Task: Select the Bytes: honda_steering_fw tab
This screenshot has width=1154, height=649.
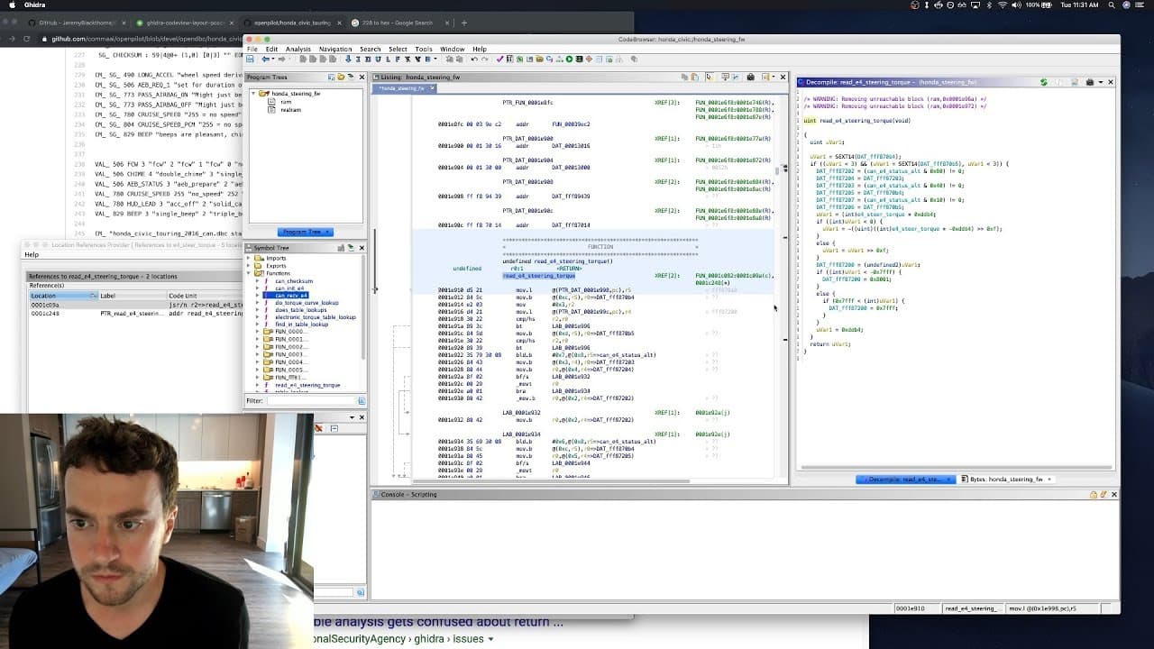Action: 1008,480
